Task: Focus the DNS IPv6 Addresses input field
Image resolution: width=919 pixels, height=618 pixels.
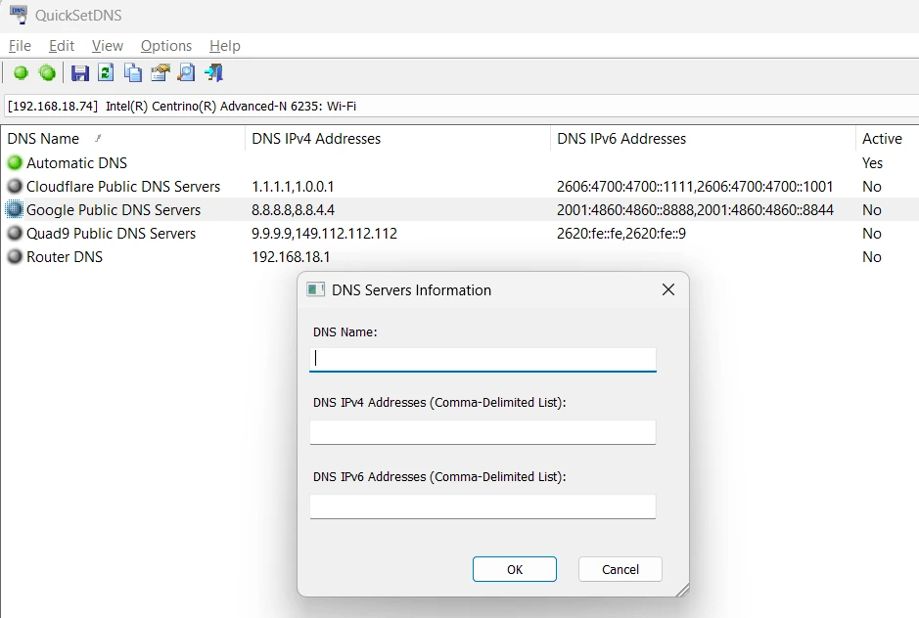Action: coord(482,507)
